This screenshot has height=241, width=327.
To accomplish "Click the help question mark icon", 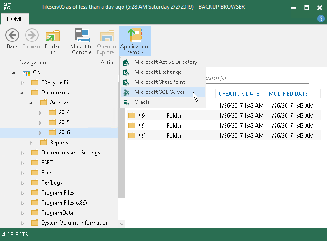I will (x=321, y=19).
